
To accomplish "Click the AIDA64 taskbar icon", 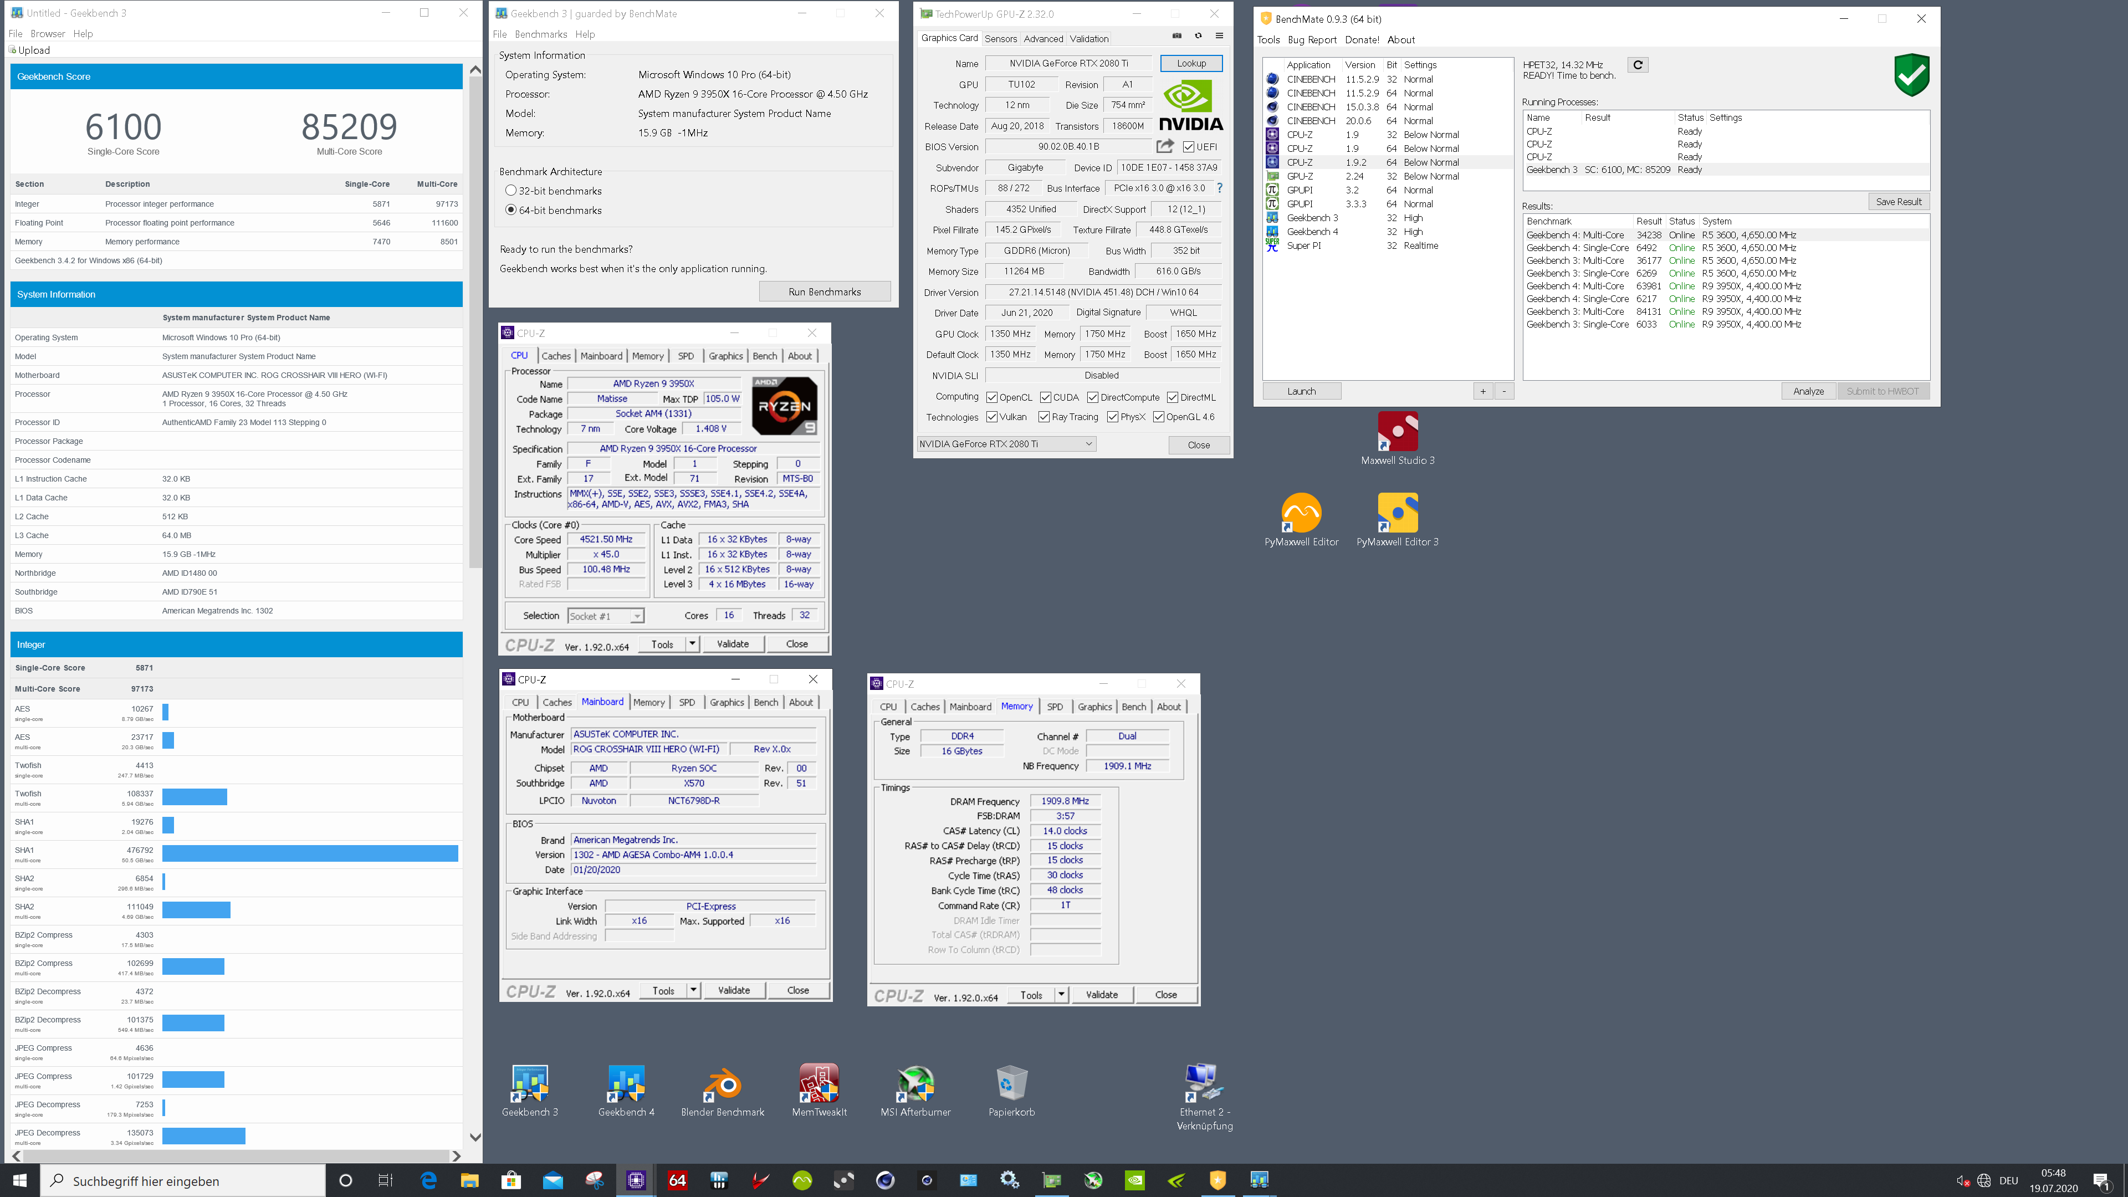I will (x=677, y=1180).
